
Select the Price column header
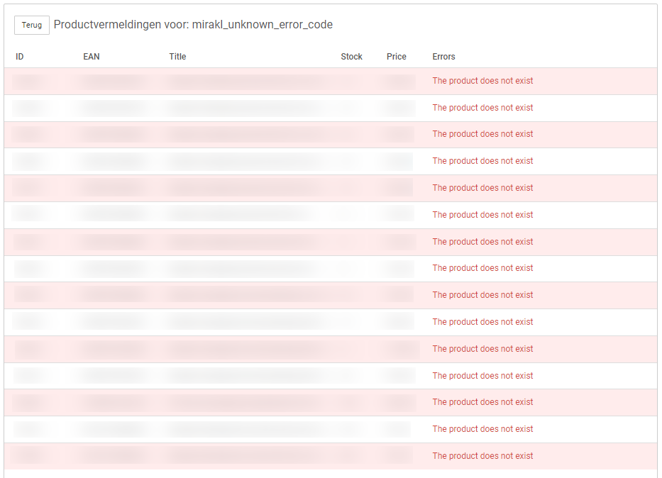(397, 57)
